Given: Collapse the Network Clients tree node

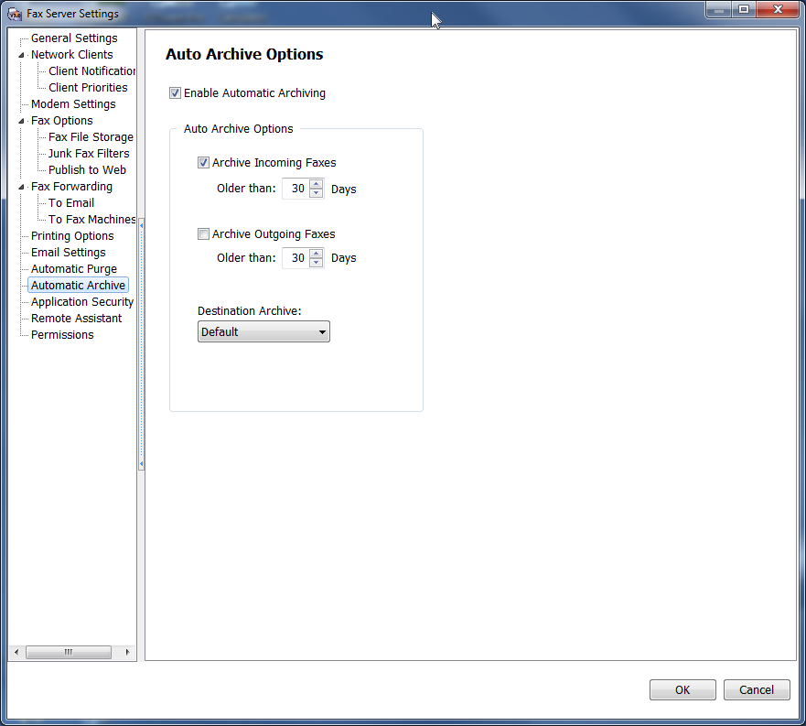Looking at the screenshot, I should [x=22, y=55].
